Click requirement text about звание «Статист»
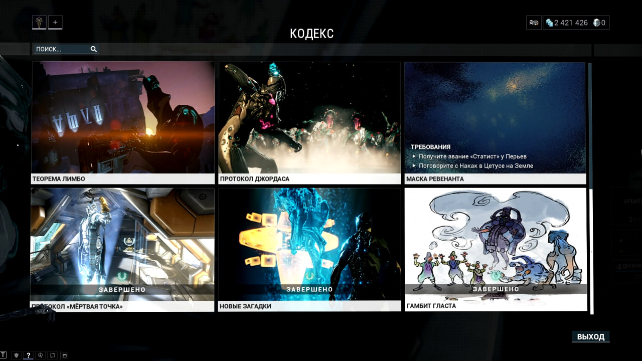Image resolution: width=642 pixels, height=361 pixels. [x=472, y=156]
